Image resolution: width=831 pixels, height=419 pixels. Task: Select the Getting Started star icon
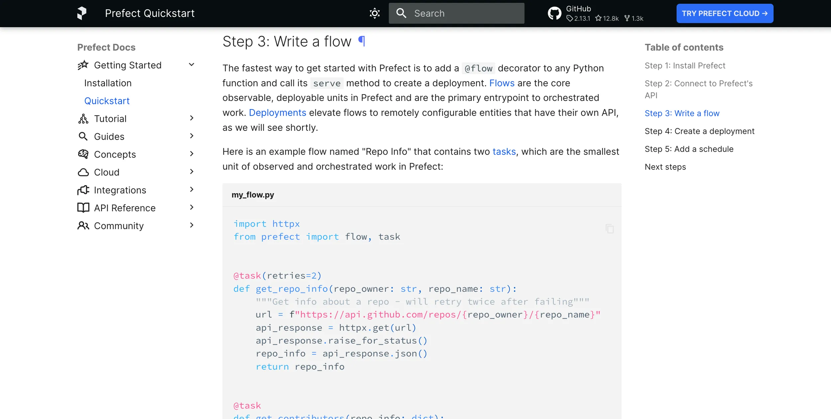coord(83,65)
